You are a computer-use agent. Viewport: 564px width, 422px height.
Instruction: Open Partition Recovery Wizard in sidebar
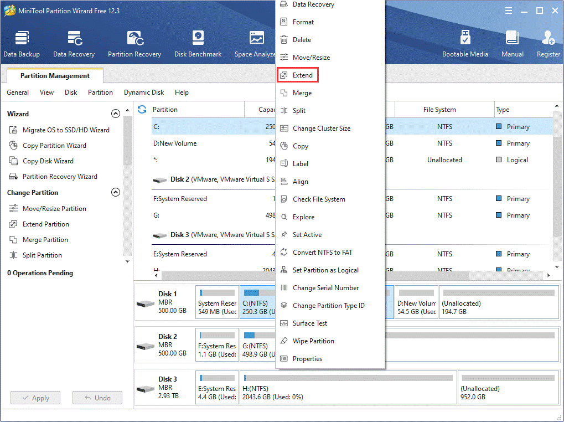click(53, 176)
